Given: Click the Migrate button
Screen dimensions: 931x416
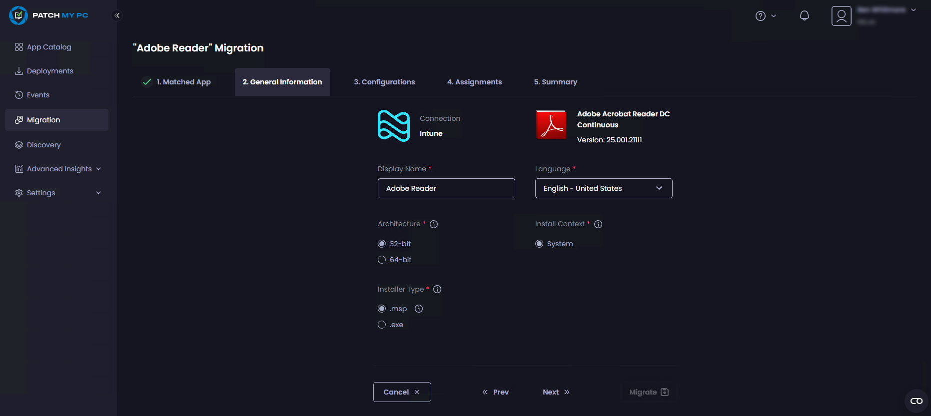Looking at the screenshot, I should 649,392.
